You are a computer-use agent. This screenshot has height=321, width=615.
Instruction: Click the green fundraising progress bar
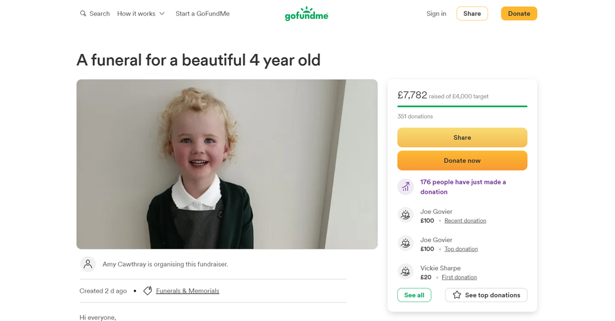[462, 107]
